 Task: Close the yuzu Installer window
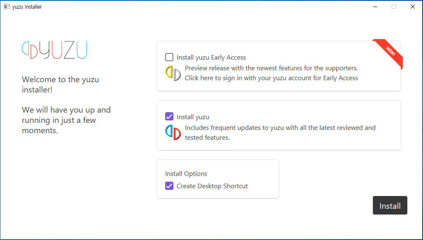[x=412, y=7]
